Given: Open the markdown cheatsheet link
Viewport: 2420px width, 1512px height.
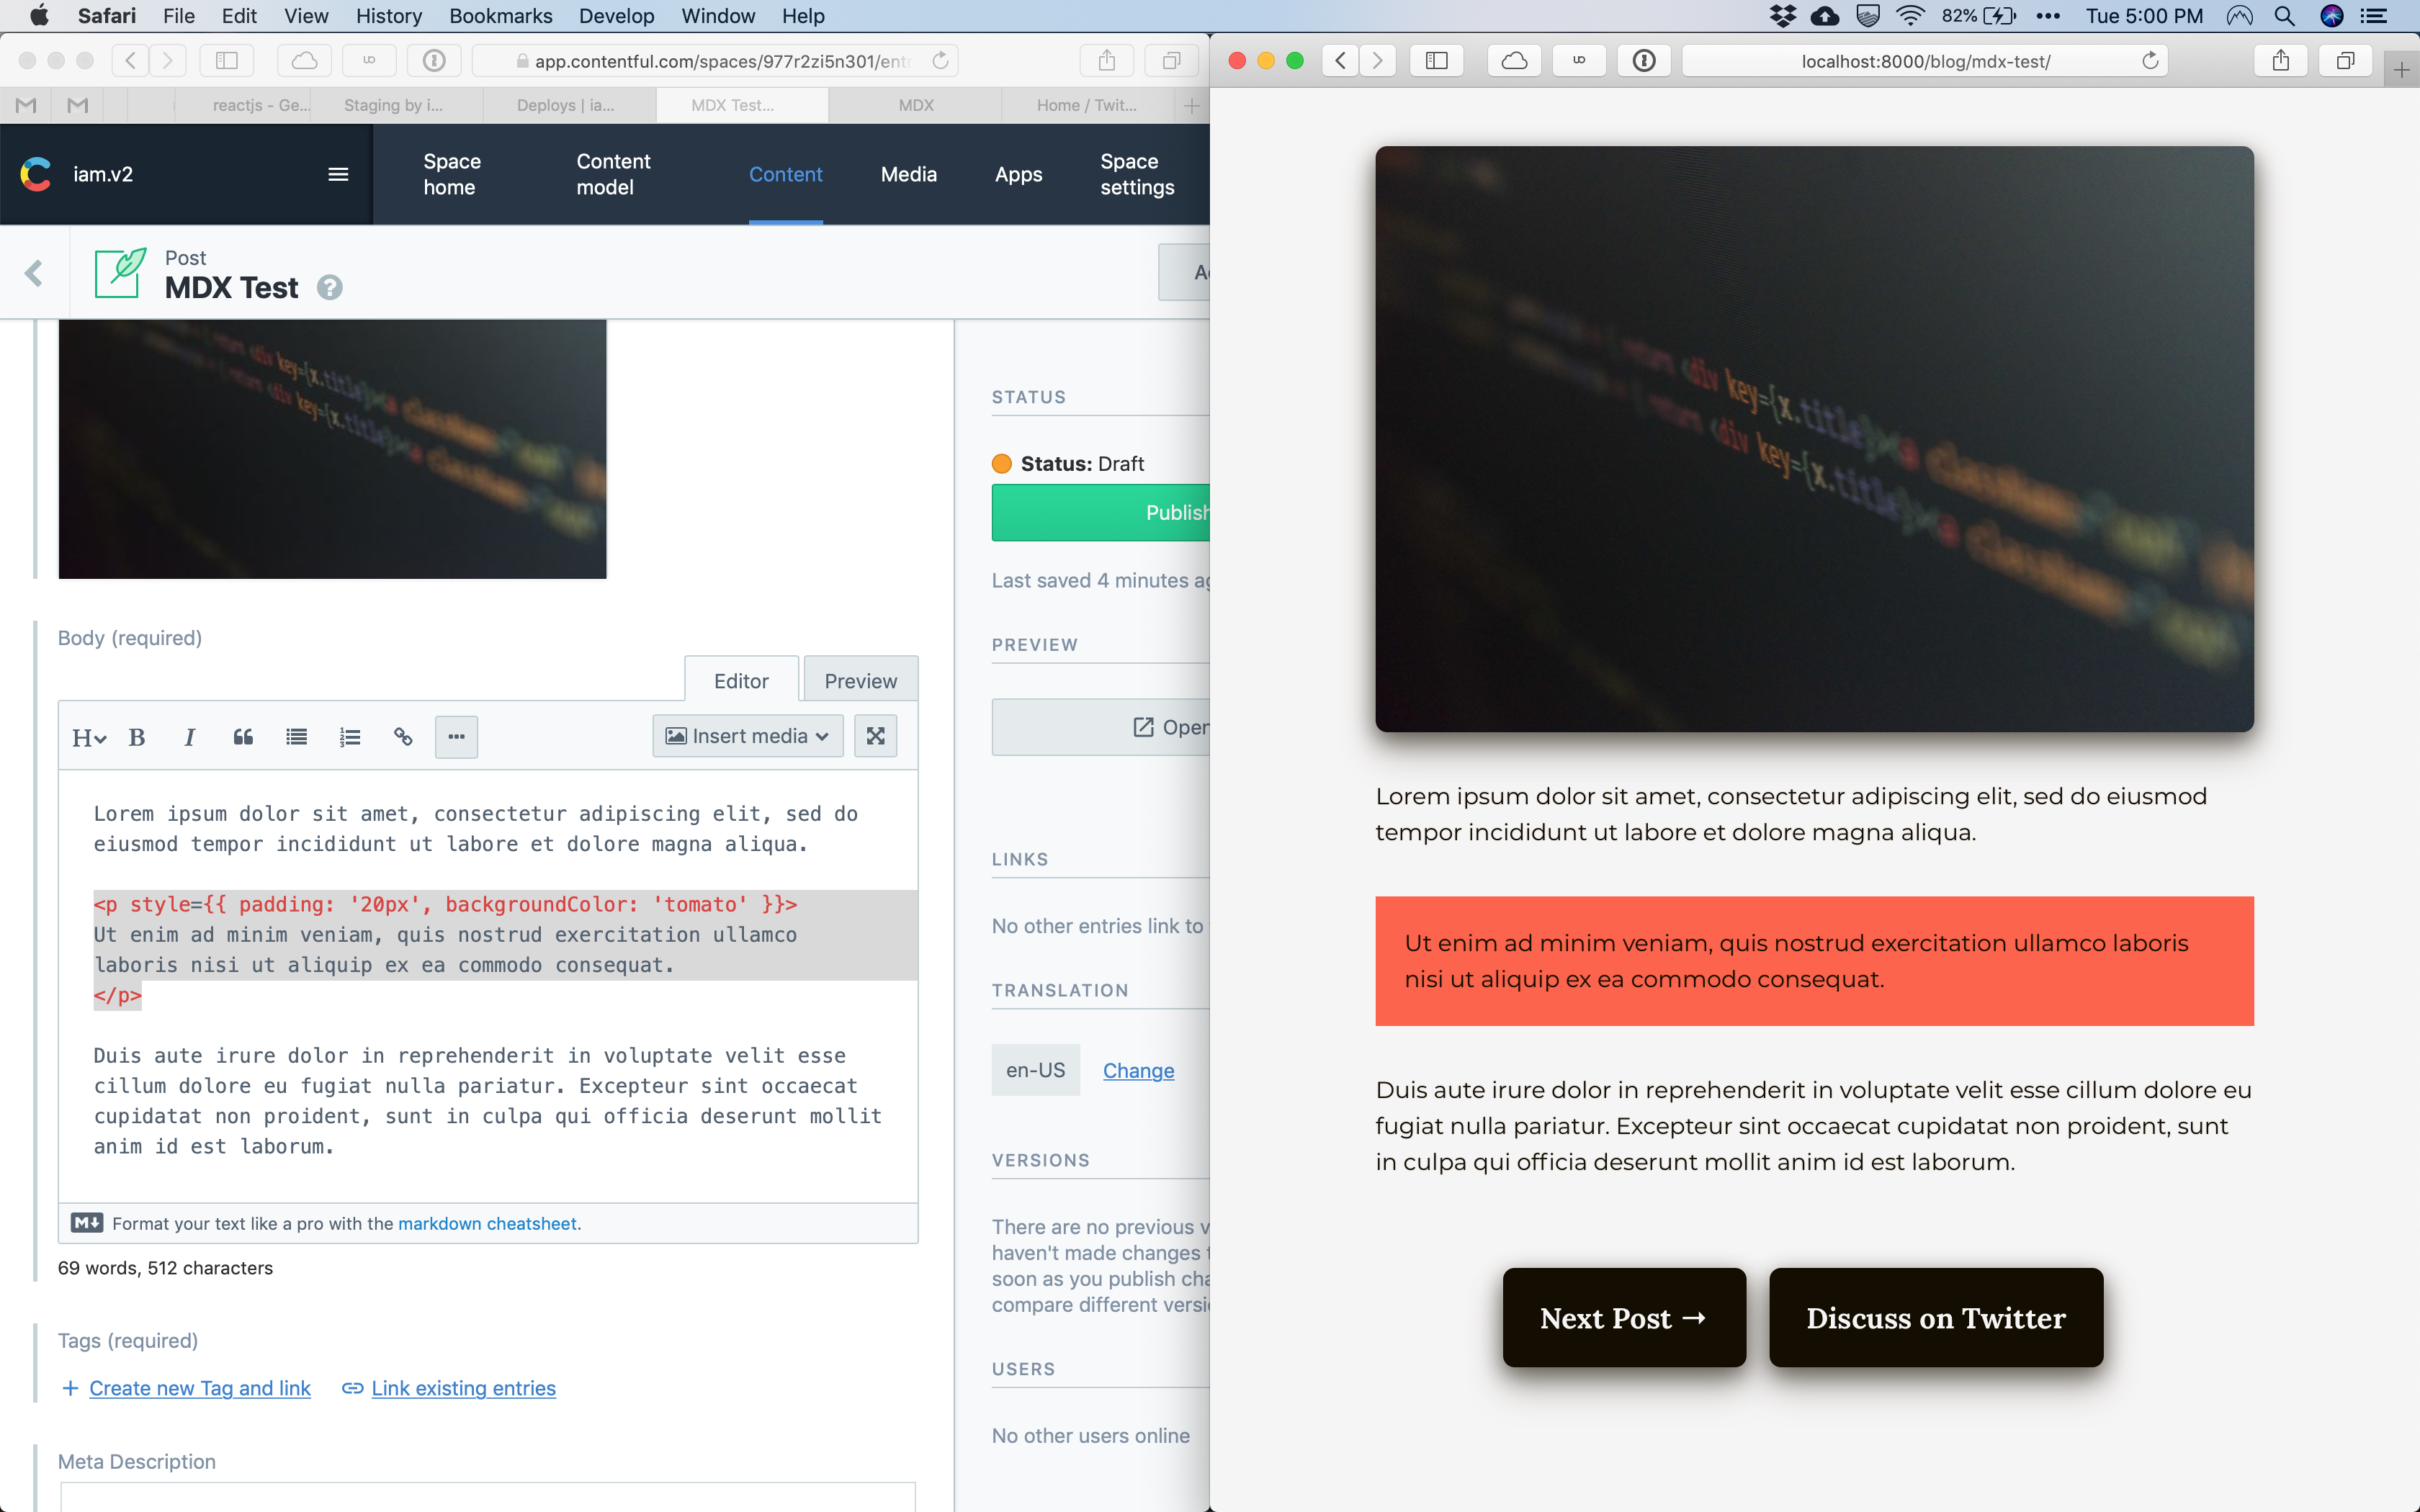Looking at the screenshot, I should pos(487,1223).
